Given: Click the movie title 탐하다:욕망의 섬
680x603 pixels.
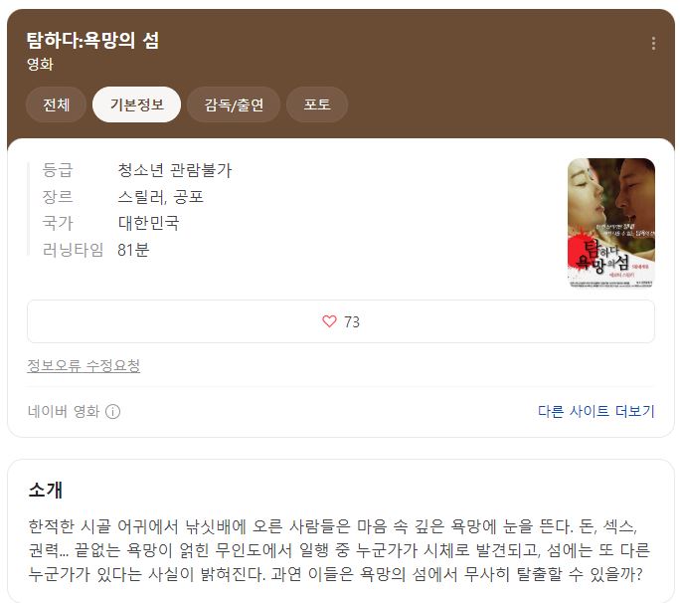Looking at the screenshot, I should click(x=92, y=40).
